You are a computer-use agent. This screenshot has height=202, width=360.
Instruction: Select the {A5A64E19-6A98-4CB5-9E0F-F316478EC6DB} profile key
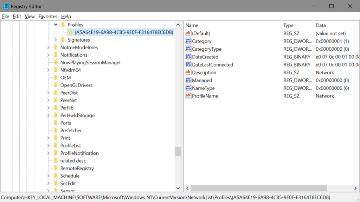coord(124,32)
